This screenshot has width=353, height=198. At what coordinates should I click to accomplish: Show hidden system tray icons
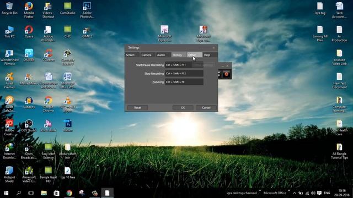click(295, 193)
